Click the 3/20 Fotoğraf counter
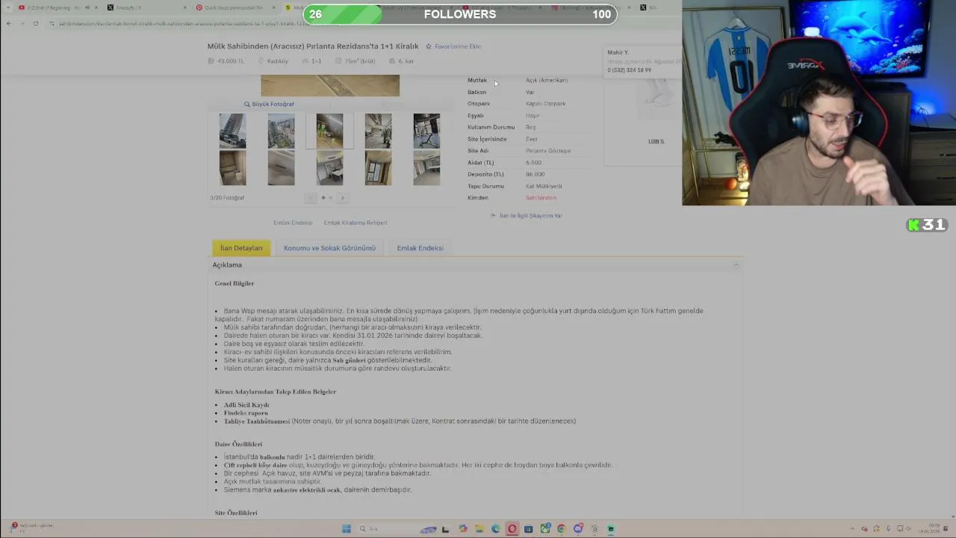956x538 pixels. (227, 198)
